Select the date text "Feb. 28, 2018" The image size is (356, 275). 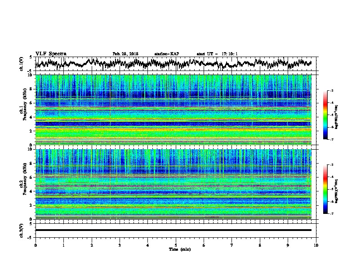125,54
